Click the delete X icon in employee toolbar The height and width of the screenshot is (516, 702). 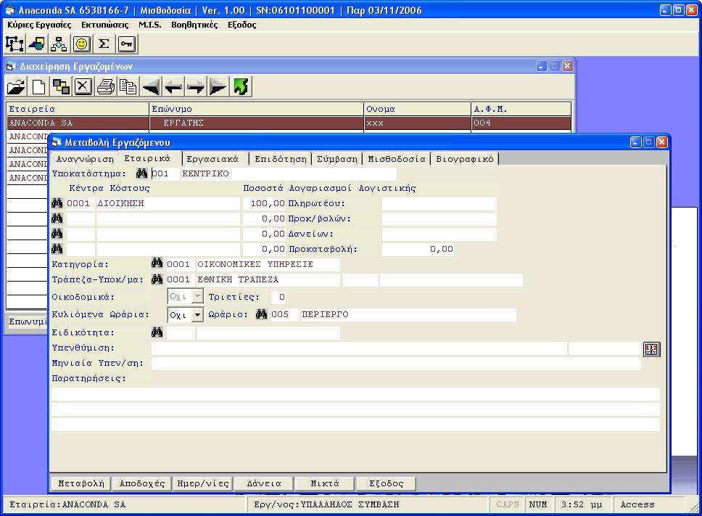(x=83, y=87)
